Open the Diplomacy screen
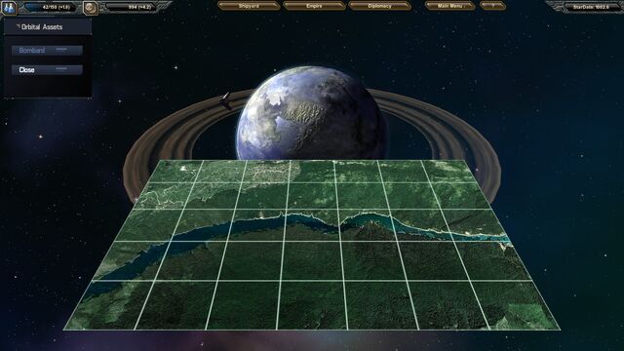624x351 pixels. coord(379,6)
